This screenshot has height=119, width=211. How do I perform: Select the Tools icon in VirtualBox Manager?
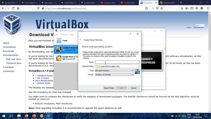click(59, 40)
